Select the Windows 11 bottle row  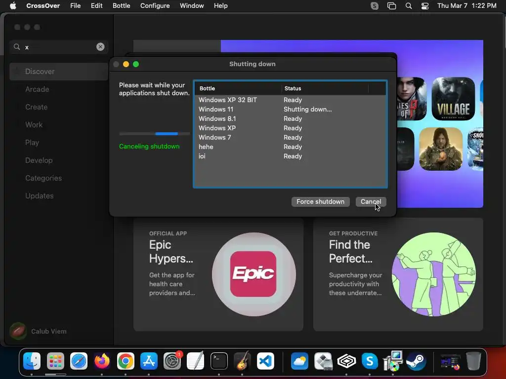coord(291,109)
